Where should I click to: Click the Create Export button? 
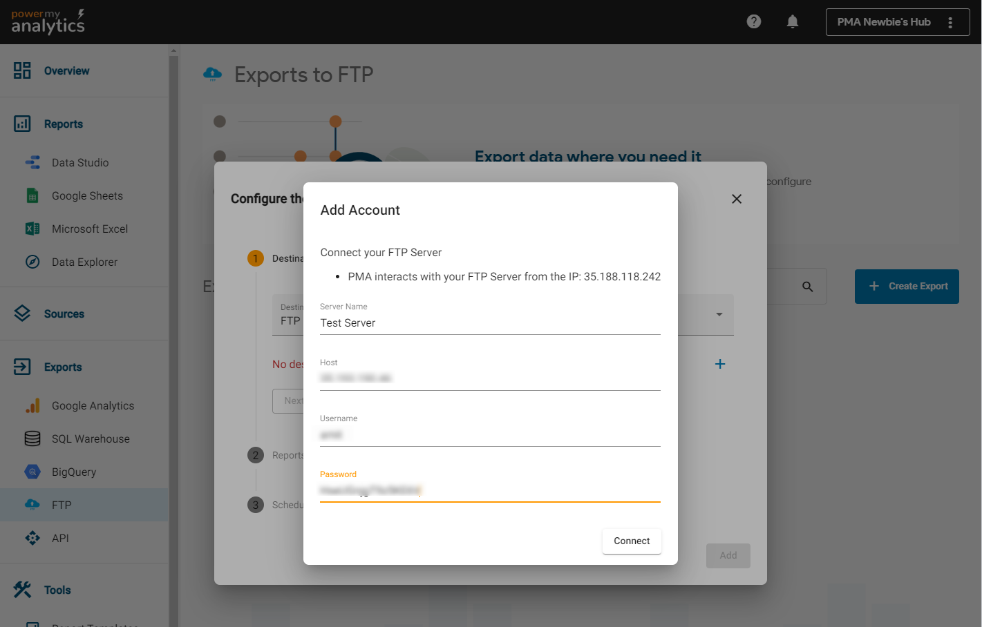pos(907,286)
